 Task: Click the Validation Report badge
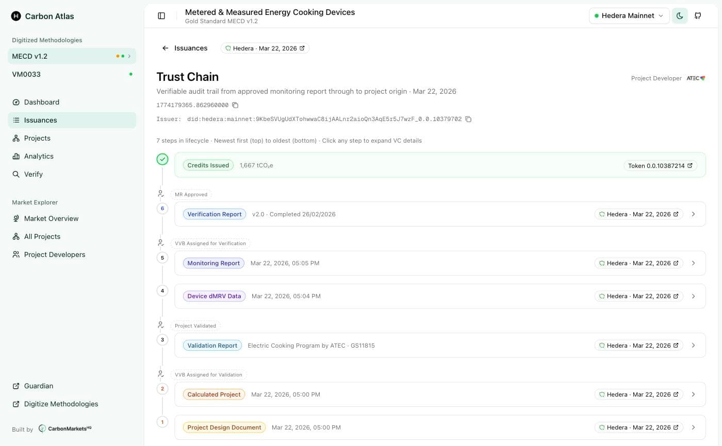tap(212, 346)
